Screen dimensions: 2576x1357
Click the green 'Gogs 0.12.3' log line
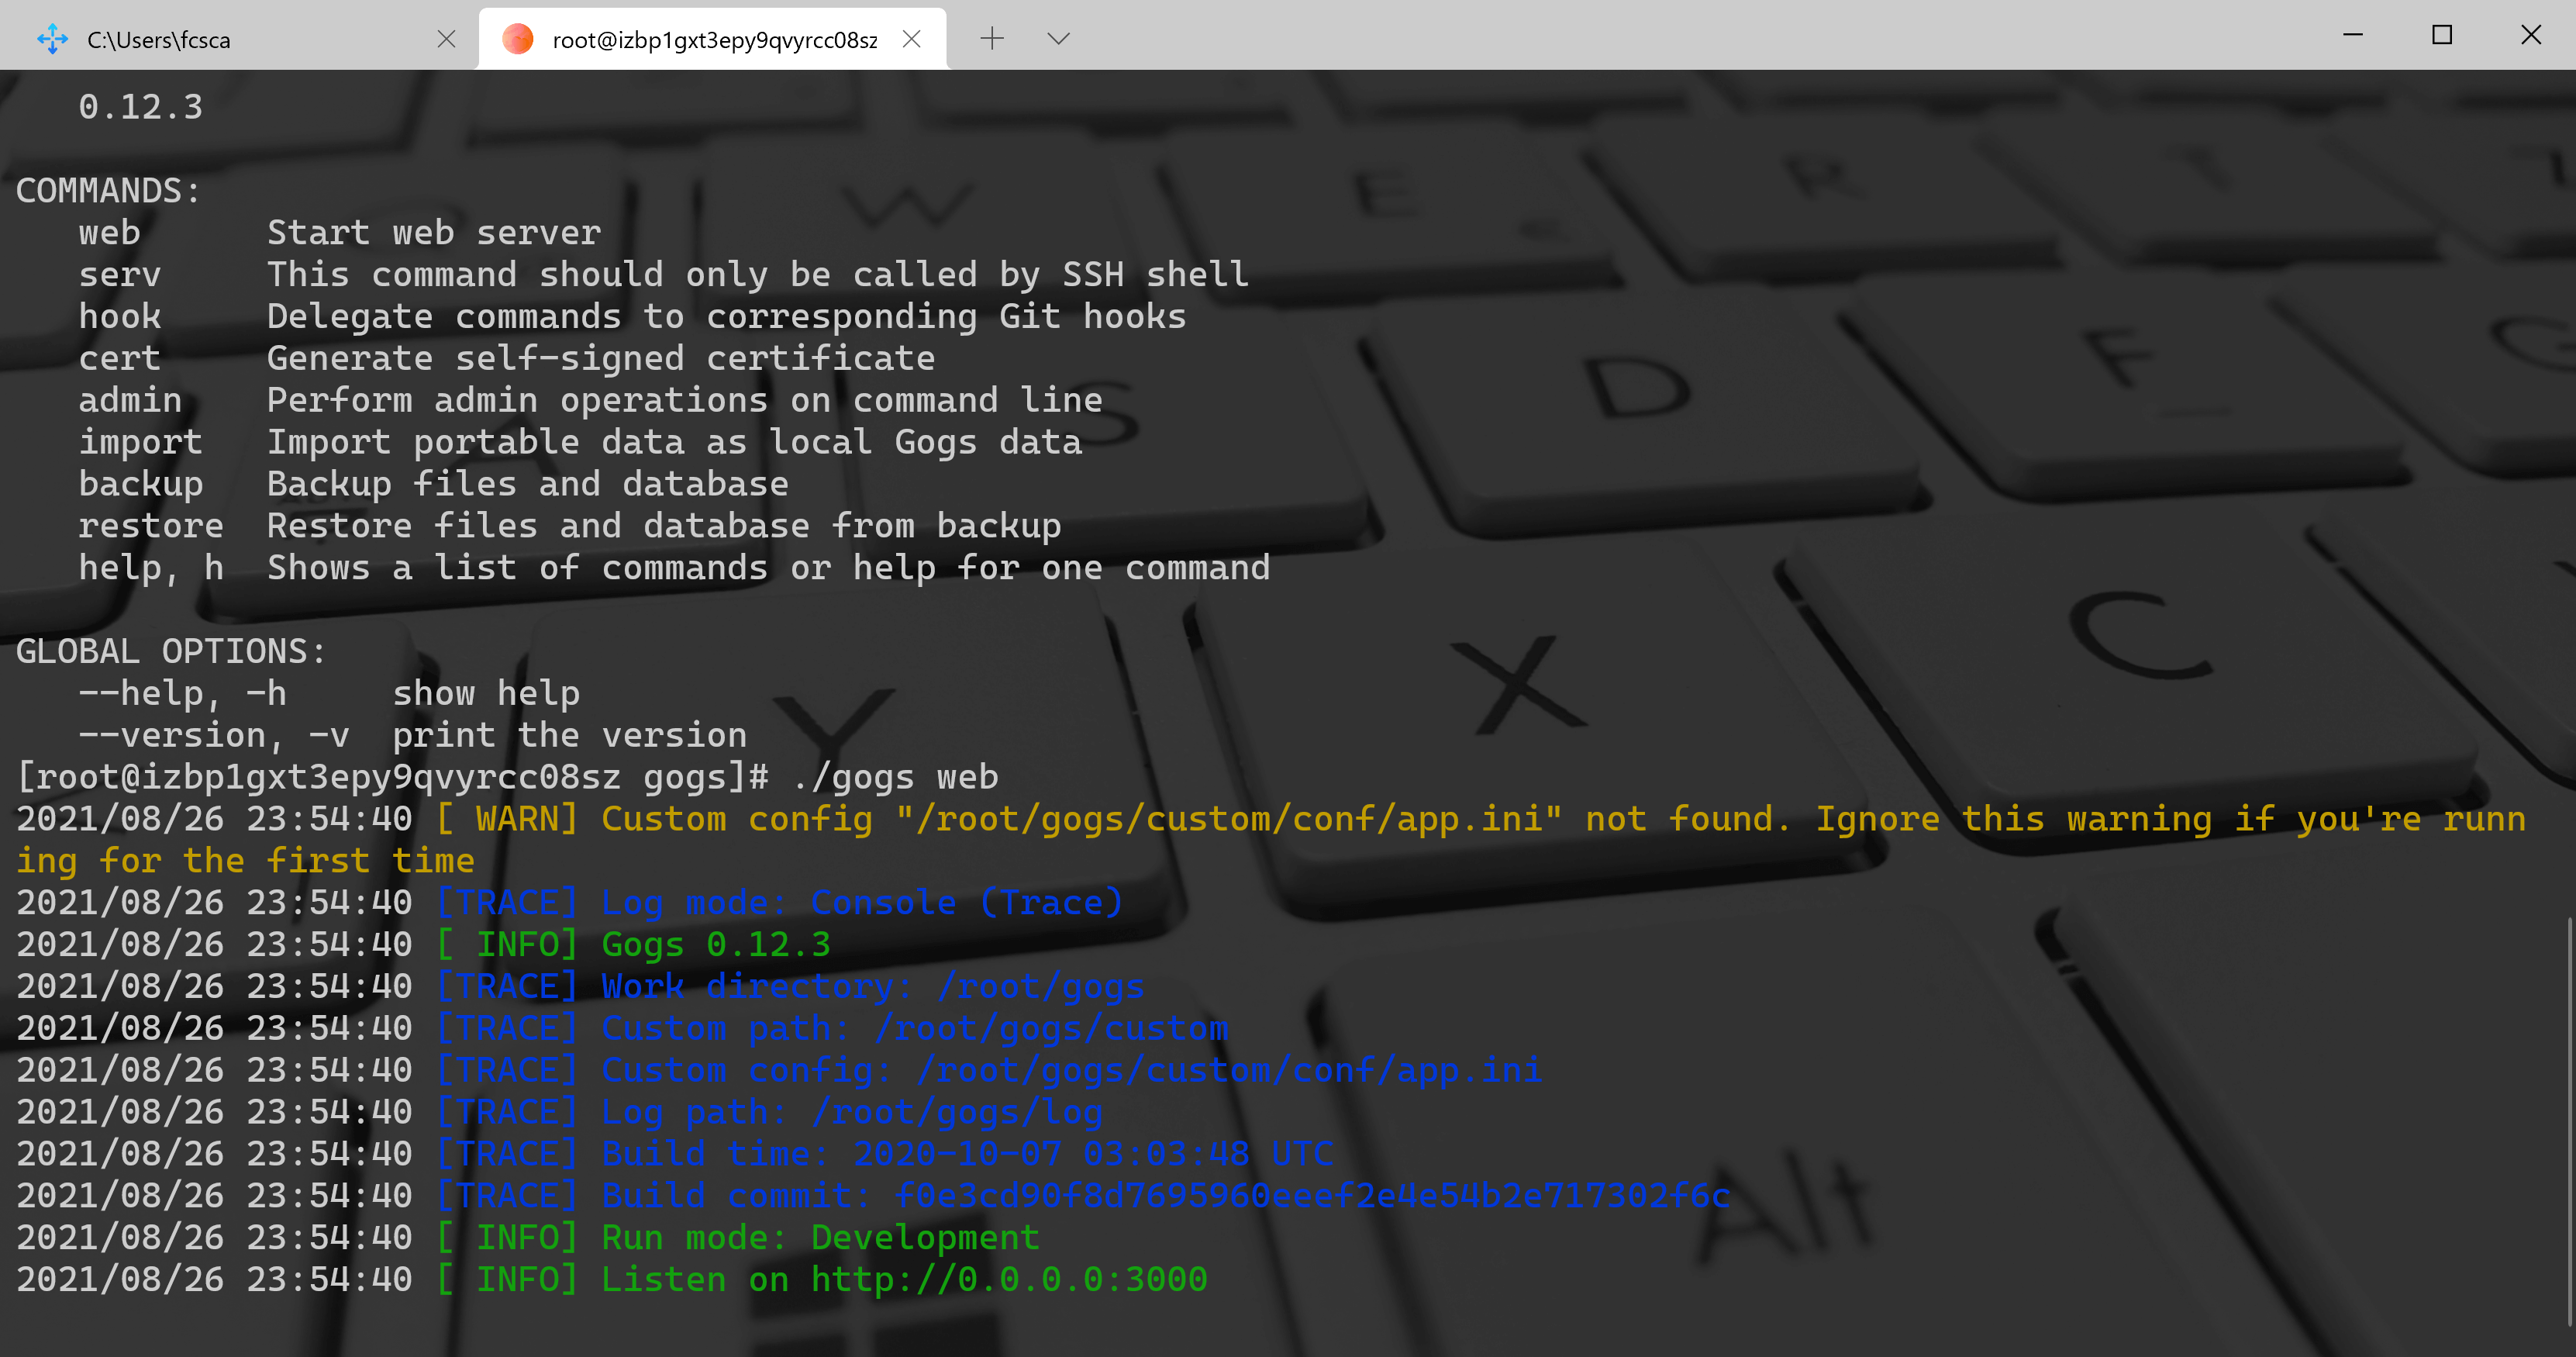[x=715, y=944]
